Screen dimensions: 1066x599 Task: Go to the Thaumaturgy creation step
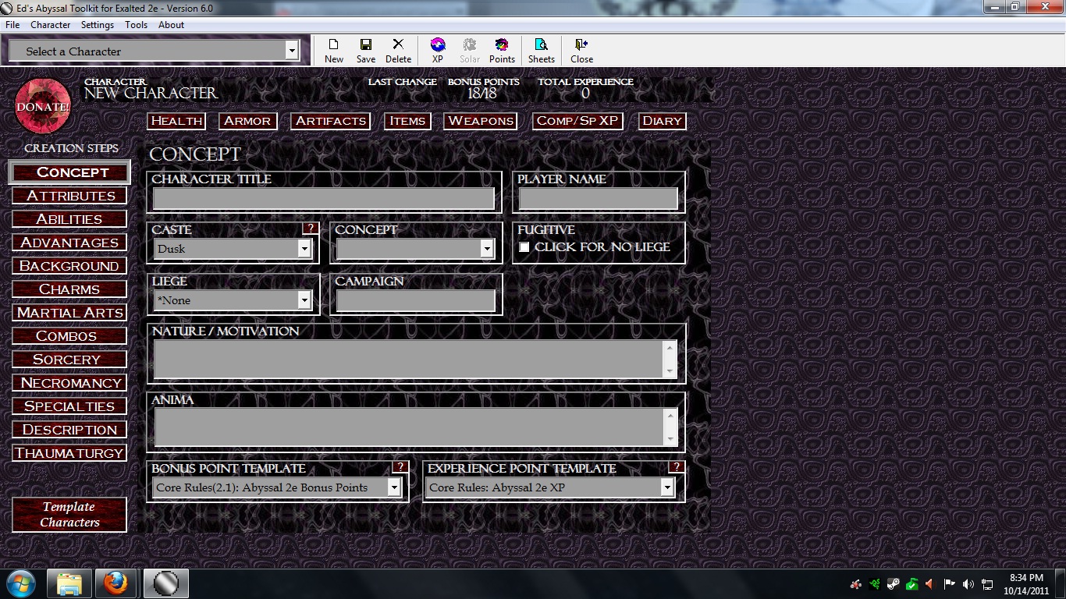click(70, 453)
